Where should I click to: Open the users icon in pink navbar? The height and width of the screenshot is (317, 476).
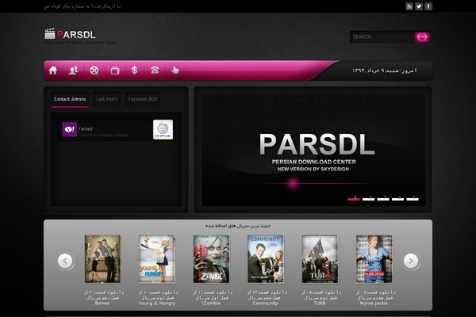tap(74, 71)
